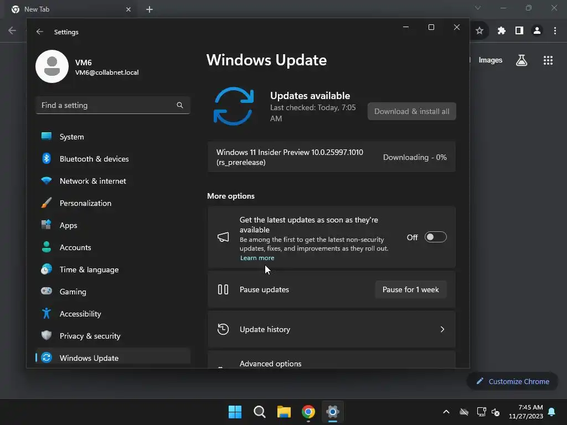Click the Accessibility figure icon

tap(47, 313)
